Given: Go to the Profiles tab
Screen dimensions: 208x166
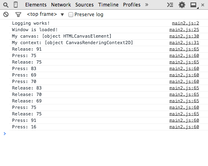Looking at the screenshot, I should tap(131, 5).
